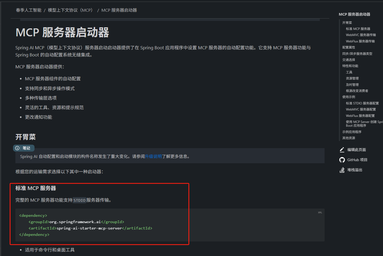Open the 编辑此页面 link
This screenshot has width=383, height=256.
357,150
